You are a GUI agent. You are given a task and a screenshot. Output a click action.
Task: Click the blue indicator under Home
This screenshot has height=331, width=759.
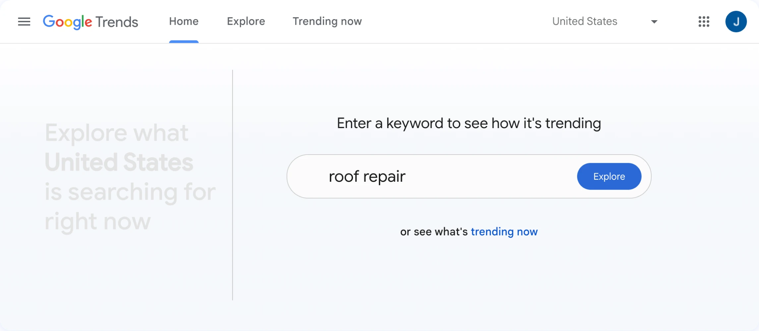pos(184,42)
